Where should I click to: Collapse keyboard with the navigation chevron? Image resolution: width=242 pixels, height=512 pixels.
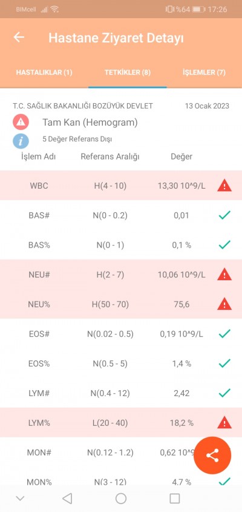[x=20, y=498]
